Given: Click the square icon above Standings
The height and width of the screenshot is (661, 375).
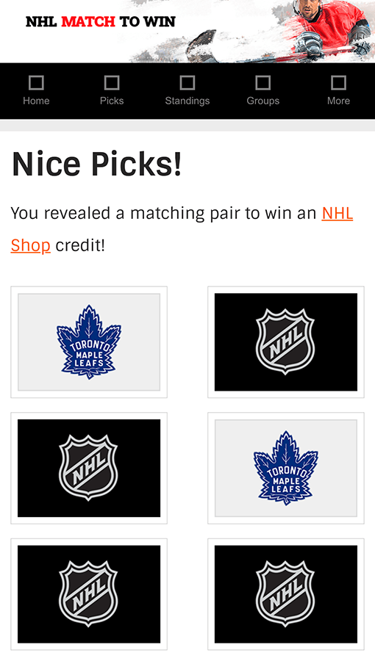Looking at the screenshot, I should [x=187, y=82].
